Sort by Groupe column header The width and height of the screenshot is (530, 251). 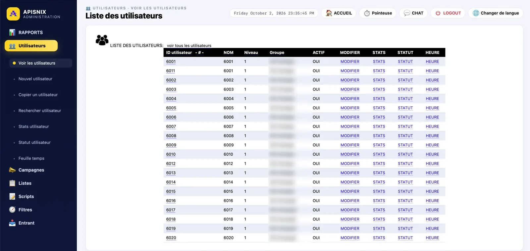(277, 53)
